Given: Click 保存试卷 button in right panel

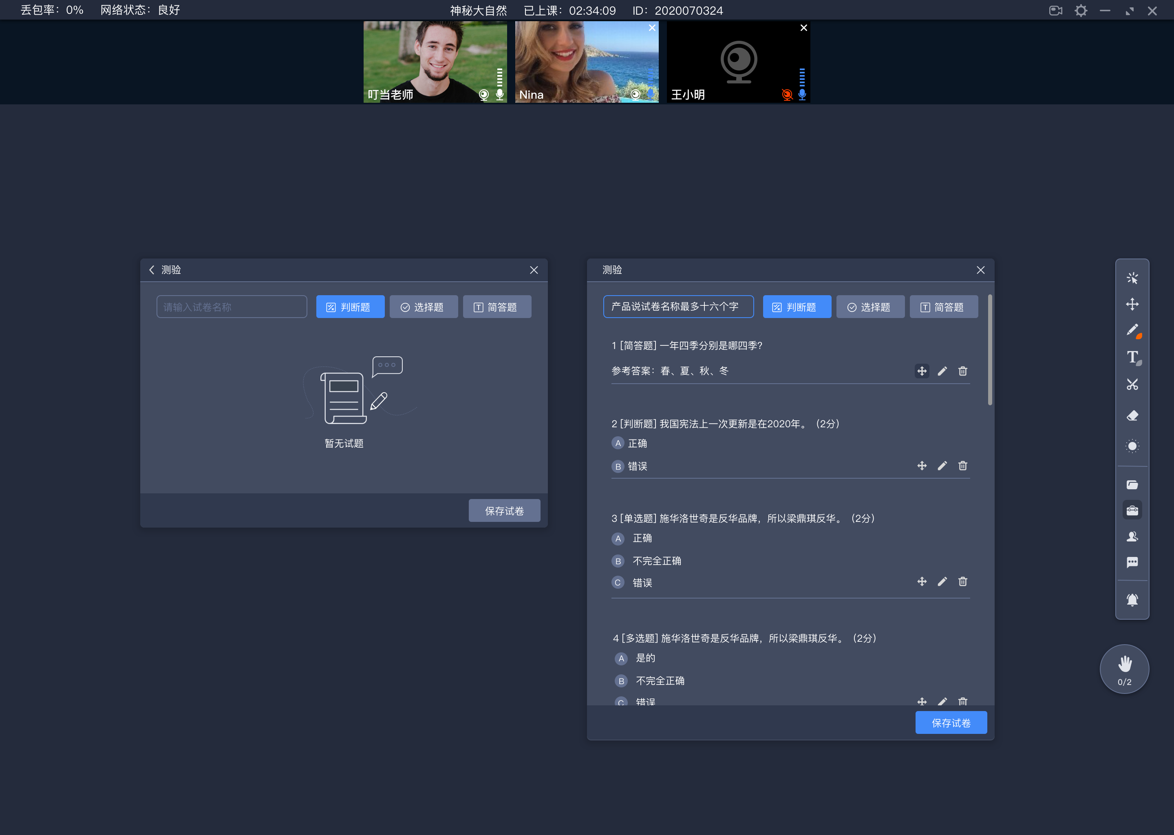Looking at the screenshot, I should click(953, 723).
